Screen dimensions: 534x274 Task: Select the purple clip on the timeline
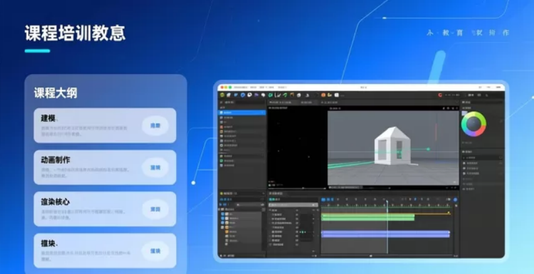tap(385, 234)
